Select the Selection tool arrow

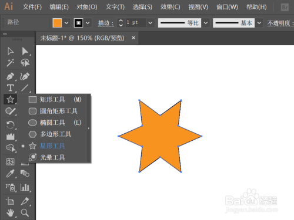tap(10, 51)
